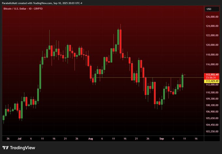222x154 pixels.
Task: Click the 23:56:31 candle countdown timer
Action: tap(212, 78)
